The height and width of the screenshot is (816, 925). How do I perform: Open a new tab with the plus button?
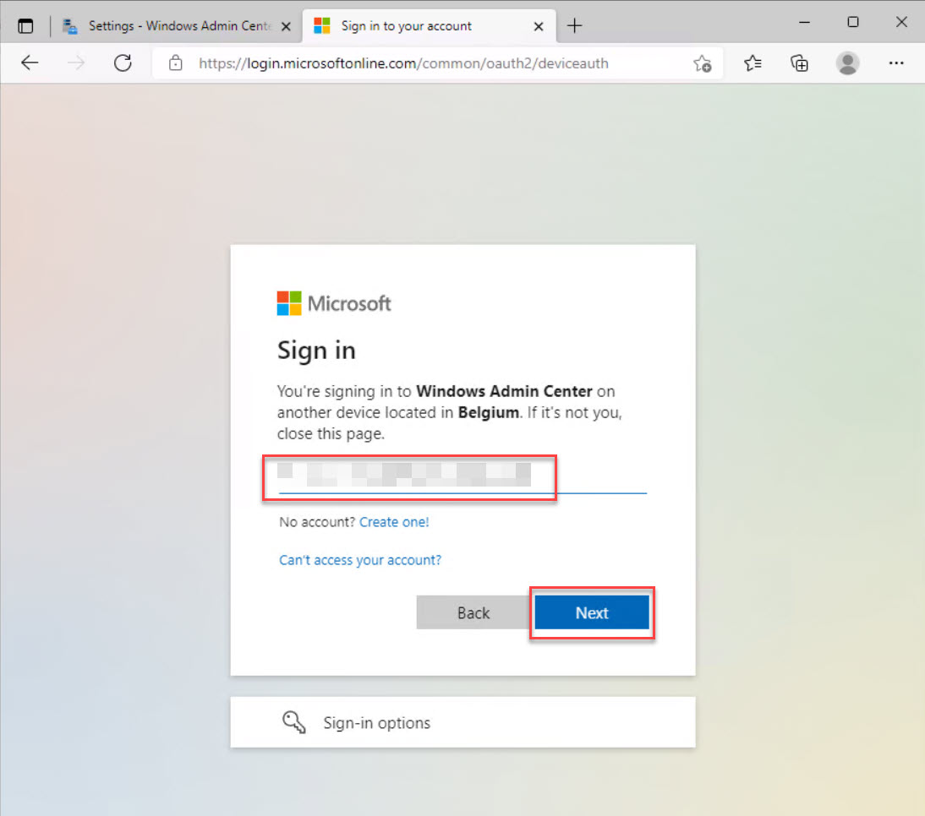coord(575,25)
